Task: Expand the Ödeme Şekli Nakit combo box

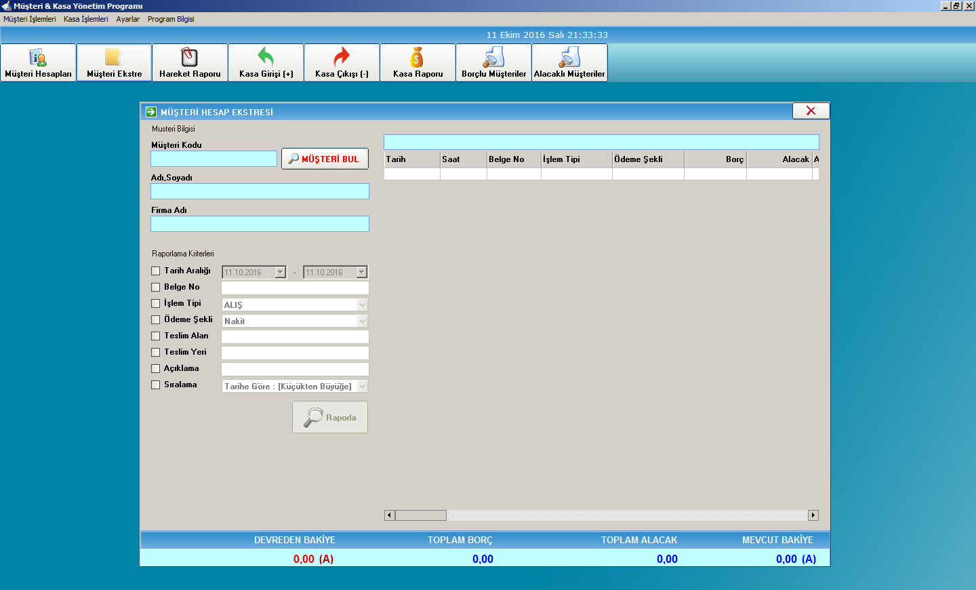Action: click(x=362, y=321)
